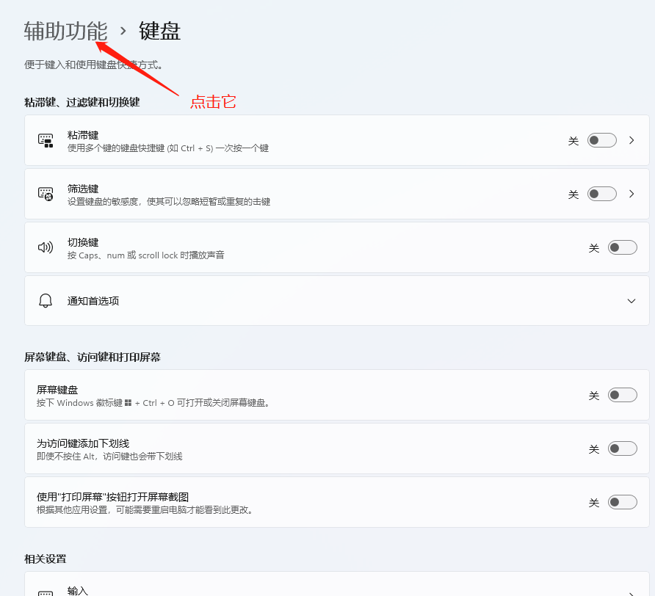This screenshot has width=655, height=596.
Task: Expand 通知首选项 section
Action: click(632, 301)
